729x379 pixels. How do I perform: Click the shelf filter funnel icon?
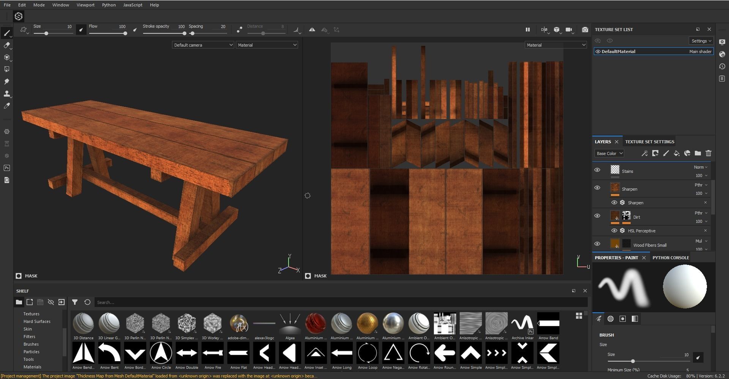[75, 302]
